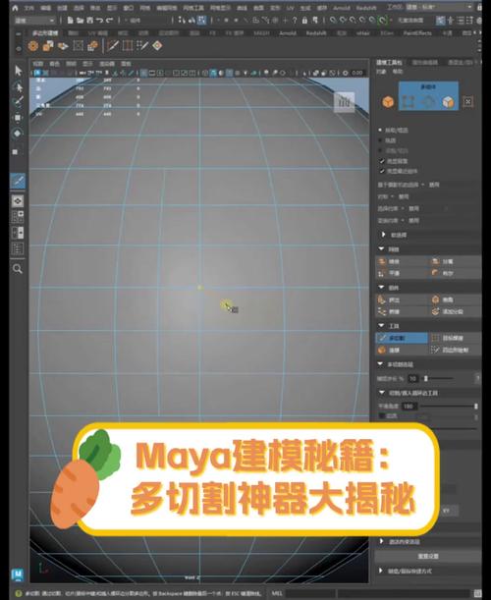The width and height of the screenshot is (491, 600).
Task: Click the Target Weld (目标焊接) tool button
Action: [x=455, y=338]
